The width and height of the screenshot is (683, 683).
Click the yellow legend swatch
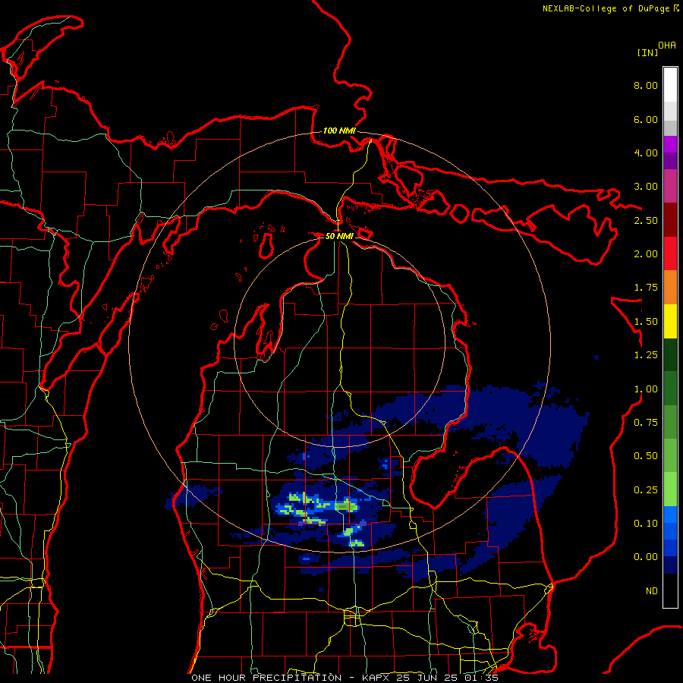click(x=670, y=322)
